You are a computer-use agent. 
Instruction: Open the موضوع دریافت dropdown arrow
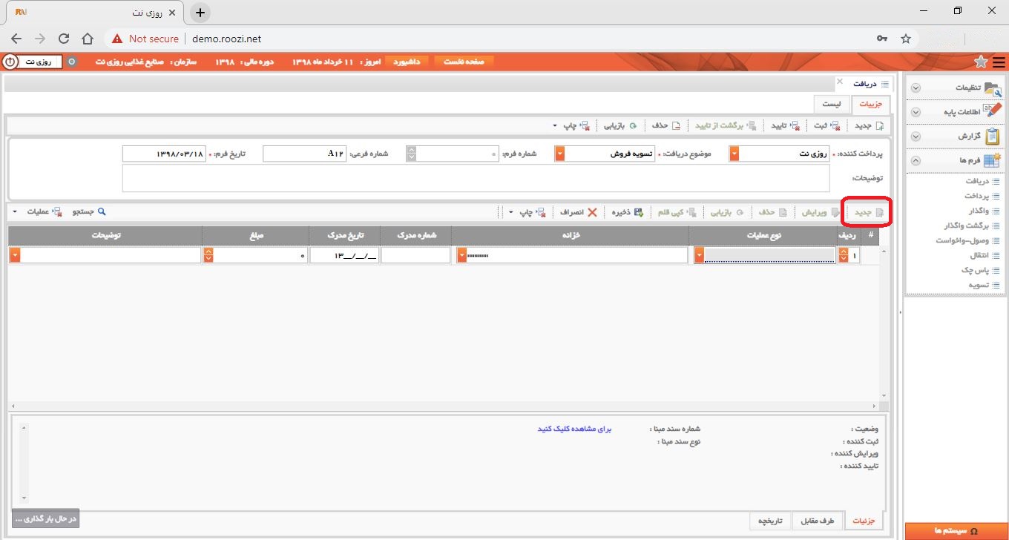tap(560, 154)
